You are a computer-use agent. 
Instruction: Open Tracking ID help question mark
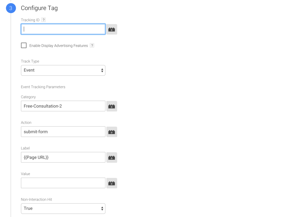coord(44,20)
